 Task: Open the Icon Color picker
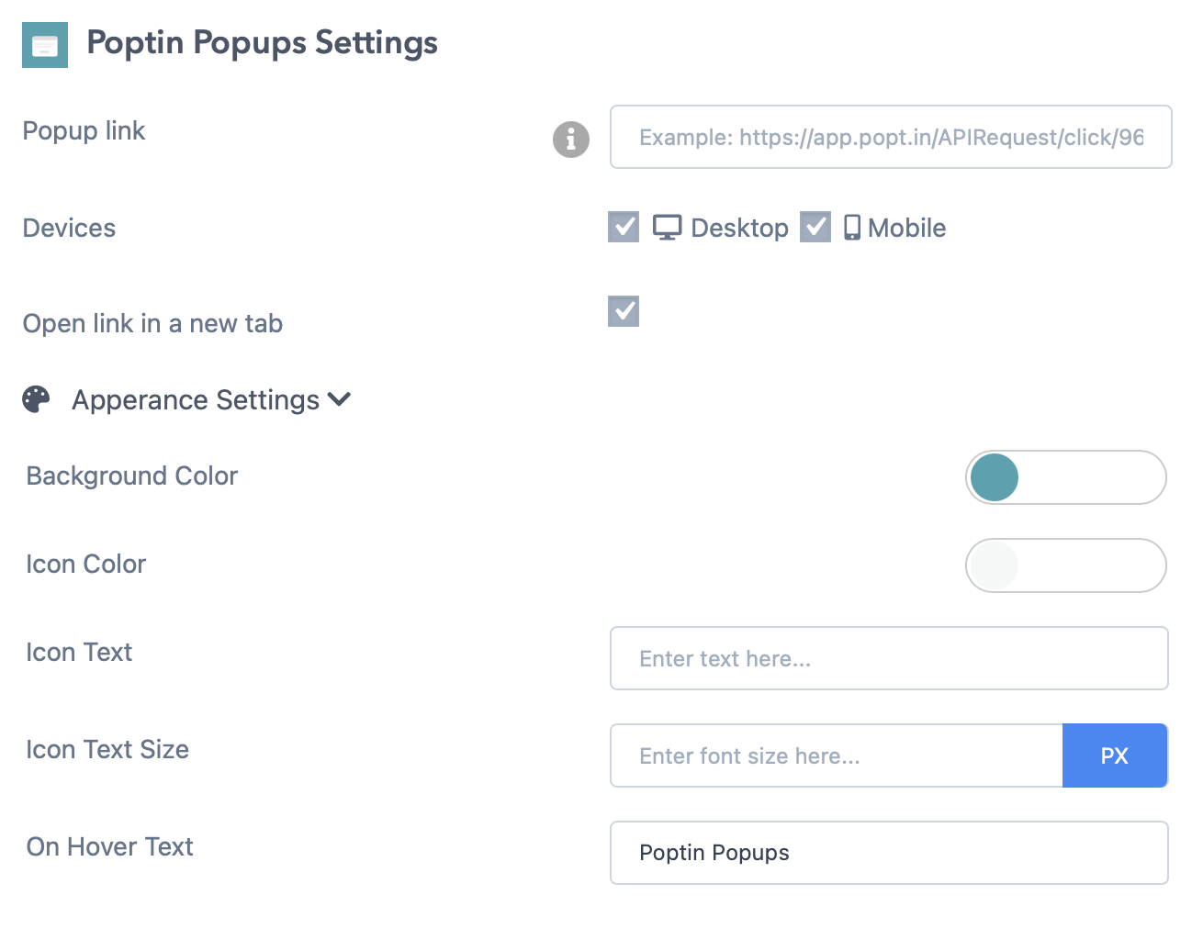pos(1065,565)
